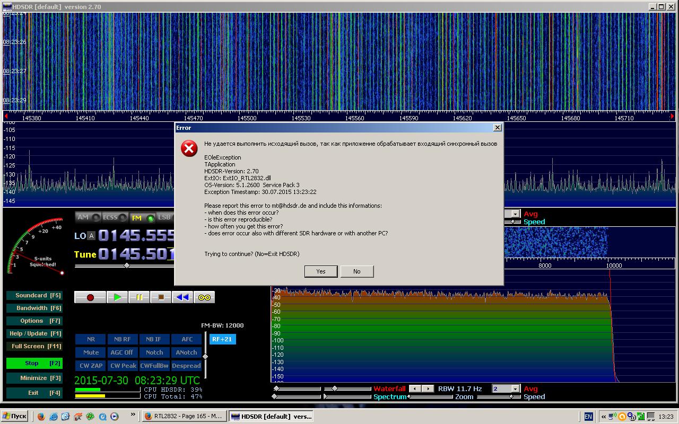The image size is (679, 424).
Task: Toggle NB RF noise blanker
Action: pos(123,339)
